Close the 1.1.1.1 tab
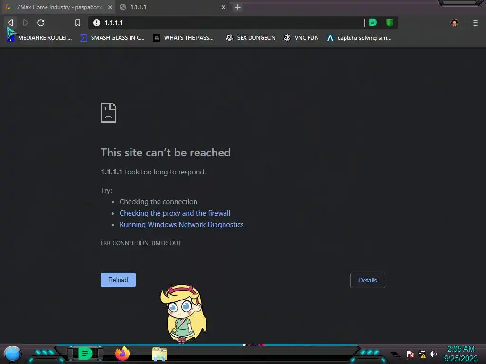This screenshot has width=486, height=364. (224, 7)
